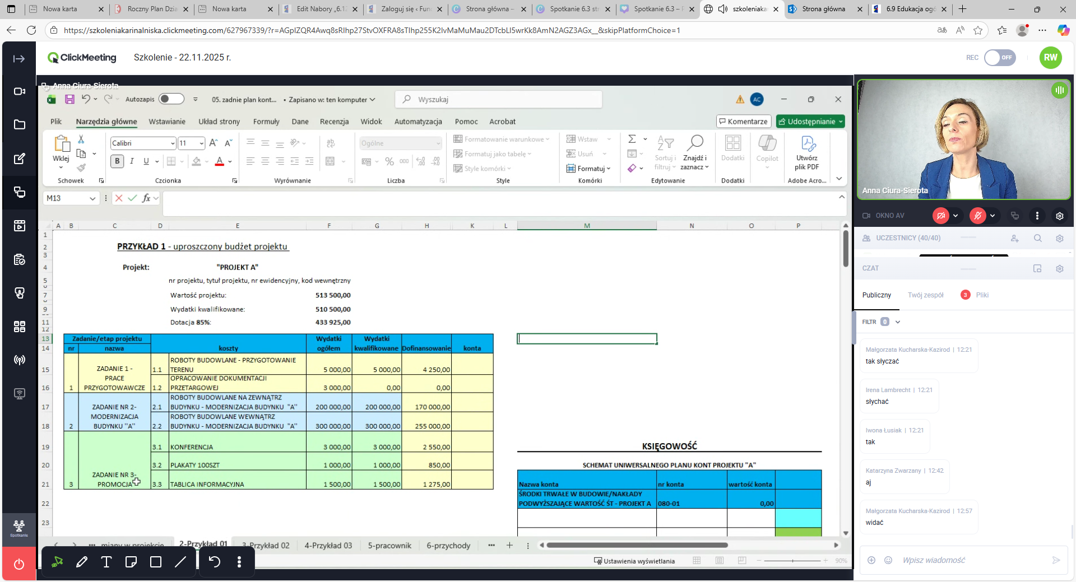The height and width of the screenshot is (582, 1076).
Task: Open camera options dropdown arrow
Action: click(956, 216)
